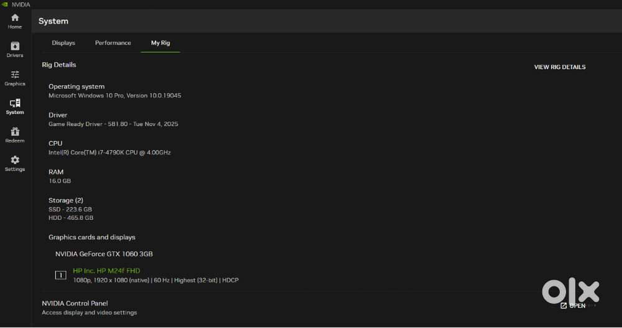Viewport: 622px width, 328px height.
Task: Click the HP Inc. HP M24f FHD display name
Action: coord(106,271)
